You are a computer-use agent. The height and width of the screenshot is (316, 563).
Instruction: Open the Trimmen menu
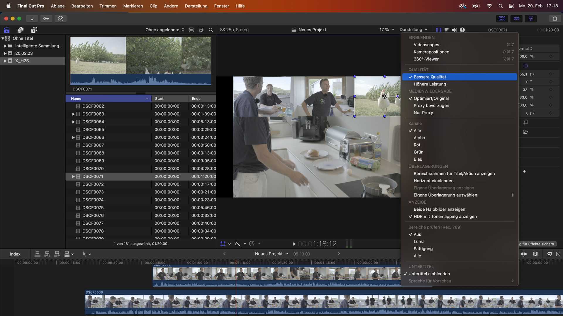(x=108, y=6)
